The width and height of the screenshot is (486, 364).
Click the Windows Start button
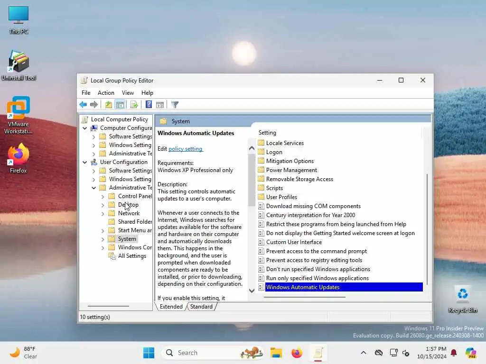(149, 353)
